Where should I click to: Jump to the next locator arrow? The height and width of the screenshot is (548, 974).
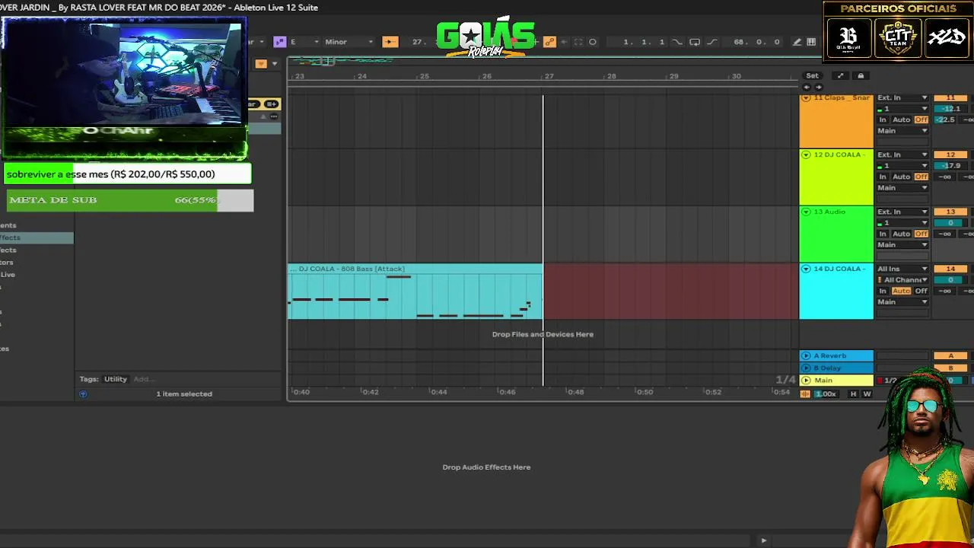pos(819,87)
